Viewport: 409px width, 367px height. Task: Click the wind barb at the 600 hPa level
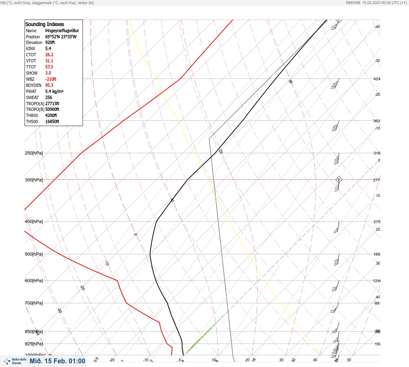[336, 285]
